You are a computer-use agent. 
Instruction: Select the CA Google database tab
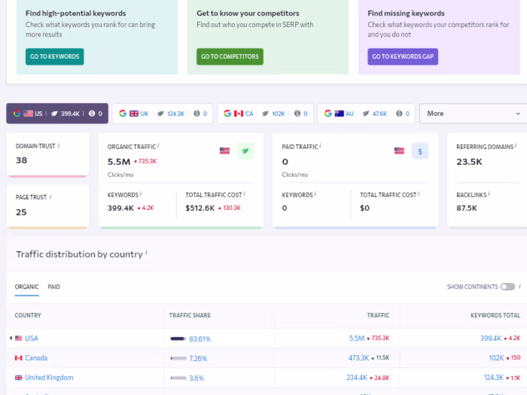pos(265,113)
